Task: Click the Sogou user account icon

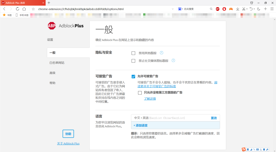Action: tap(261, 149)
